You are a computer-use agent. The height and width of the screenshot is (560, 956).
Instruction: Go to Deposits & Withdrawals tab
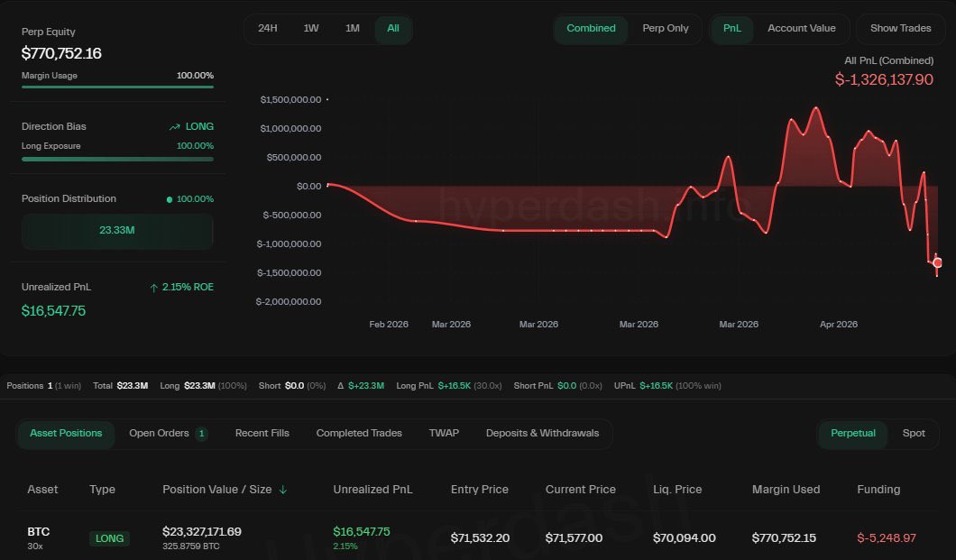pyautogui.click(x=542, y=434)
